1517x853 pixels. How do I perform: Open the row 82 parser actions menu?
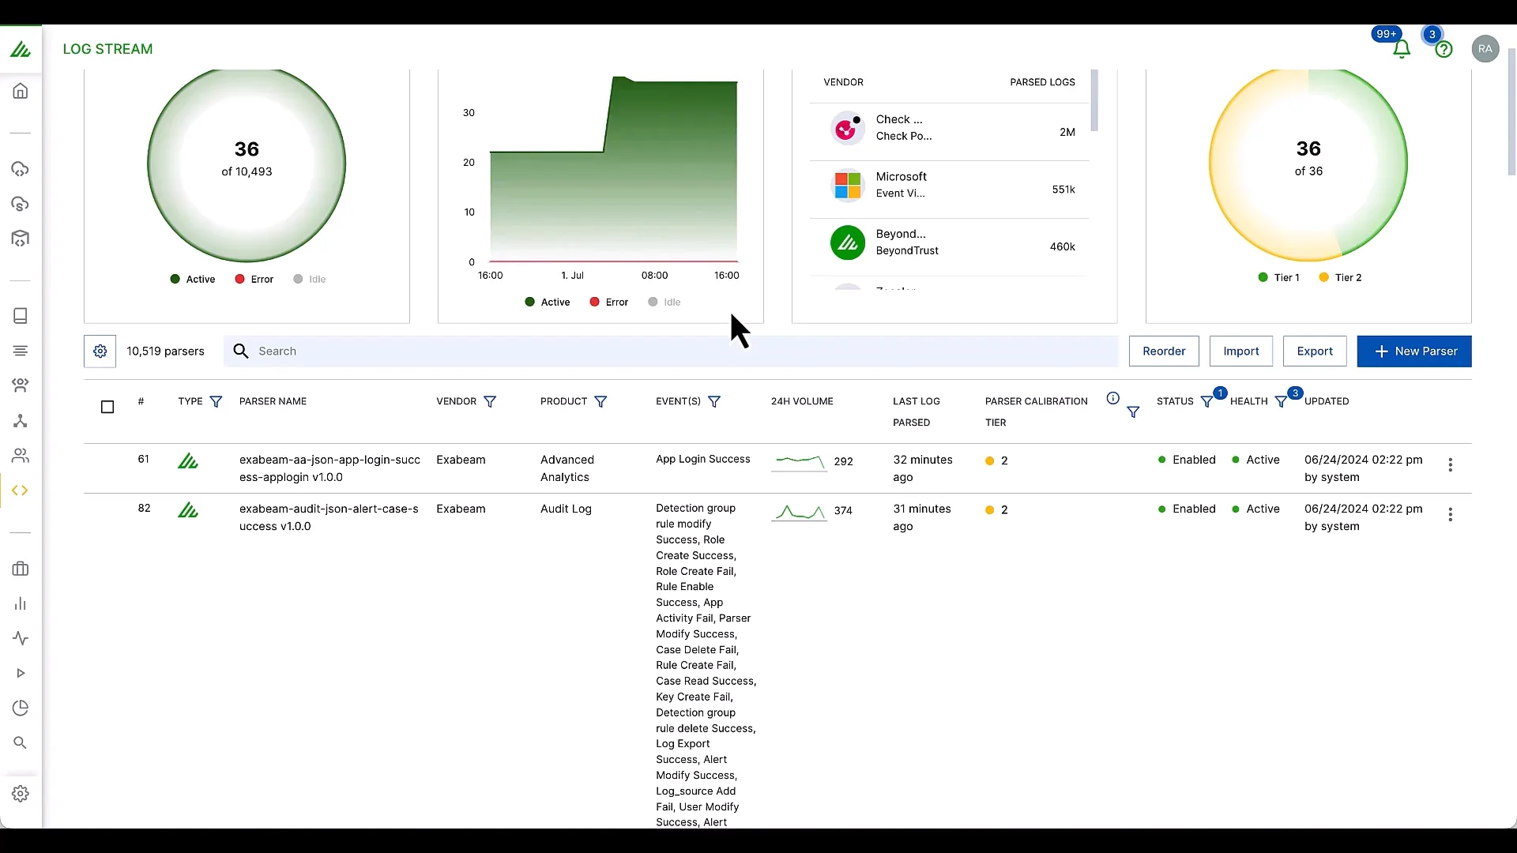pyautogui.click(x=1450, y=515)
